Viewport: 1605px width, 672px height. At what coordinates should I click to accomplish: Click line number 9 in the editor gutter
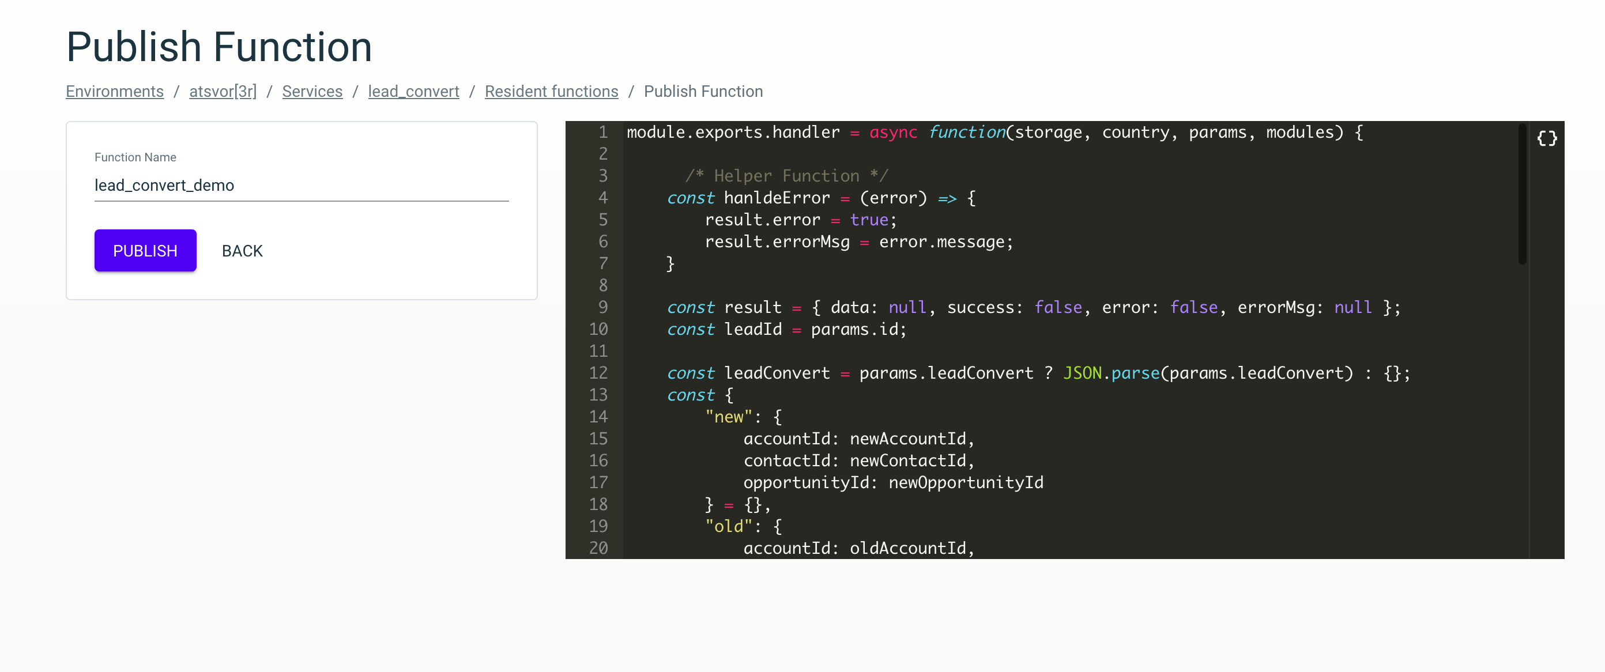coord(600,307)
